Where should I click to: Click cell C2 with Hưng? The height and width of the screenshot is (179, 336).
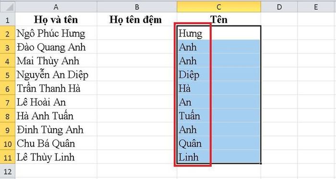219,33
